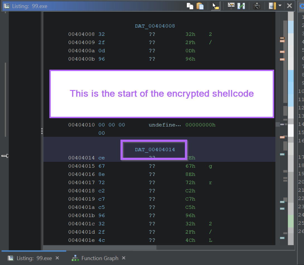
Task: Close the Function Graph tab
Action: click(x=123, y=258)
